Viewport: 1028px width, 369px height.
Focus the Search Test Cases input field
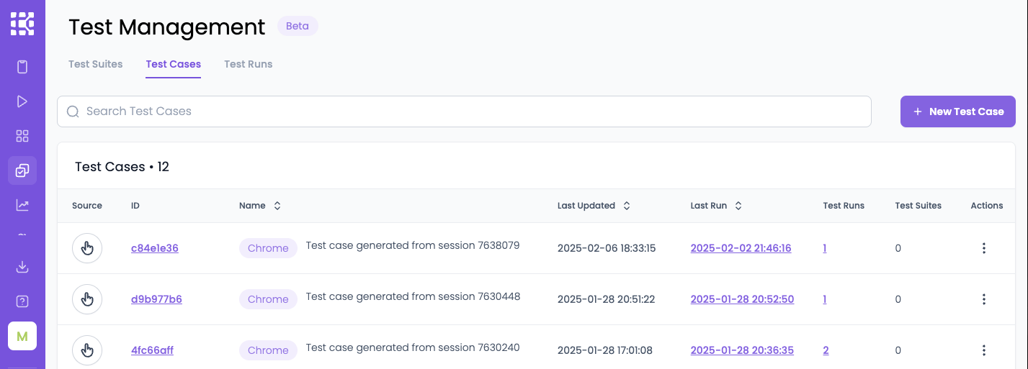464,111
